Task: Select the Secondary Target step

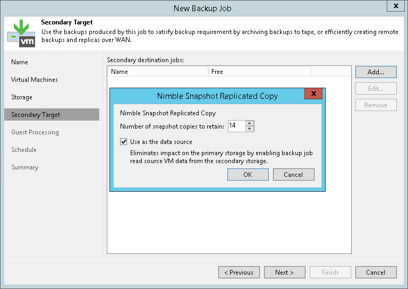Action: pos(52,115)
